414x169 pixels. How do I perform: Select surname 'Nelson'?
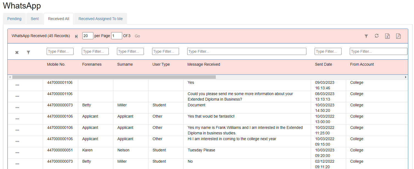coord(123,150)
